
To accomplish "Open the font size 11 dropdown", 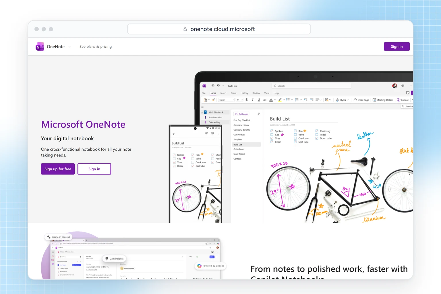I will 239,100.
